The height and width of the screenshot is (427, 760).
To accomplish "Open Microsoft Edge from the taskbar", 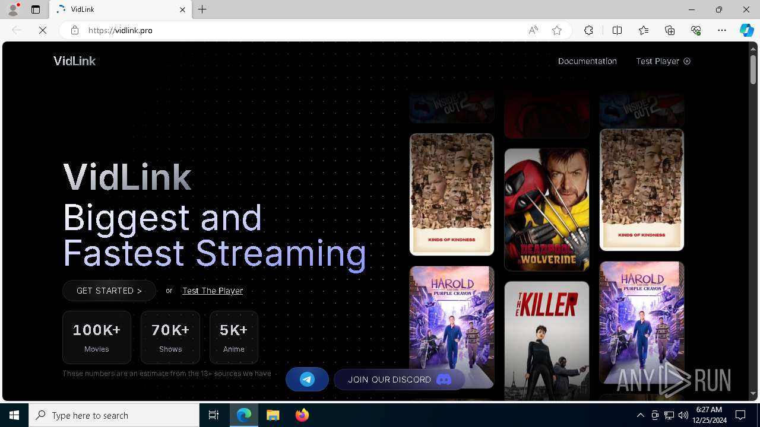I will pyautogui.click(x=244, y=415).
